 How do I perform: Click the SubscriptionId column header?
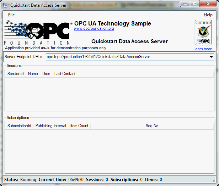(x=19, y=126)
